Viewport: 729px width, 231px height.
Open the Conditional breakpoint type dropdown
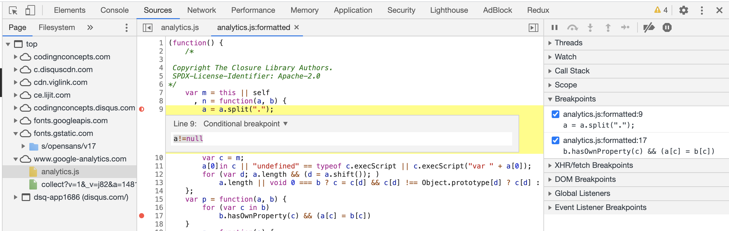click(x=246, y=124)
